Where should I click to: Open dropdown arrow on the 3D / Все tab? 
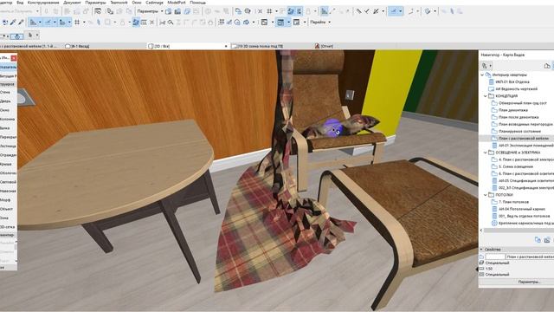[x=226, y=46]
